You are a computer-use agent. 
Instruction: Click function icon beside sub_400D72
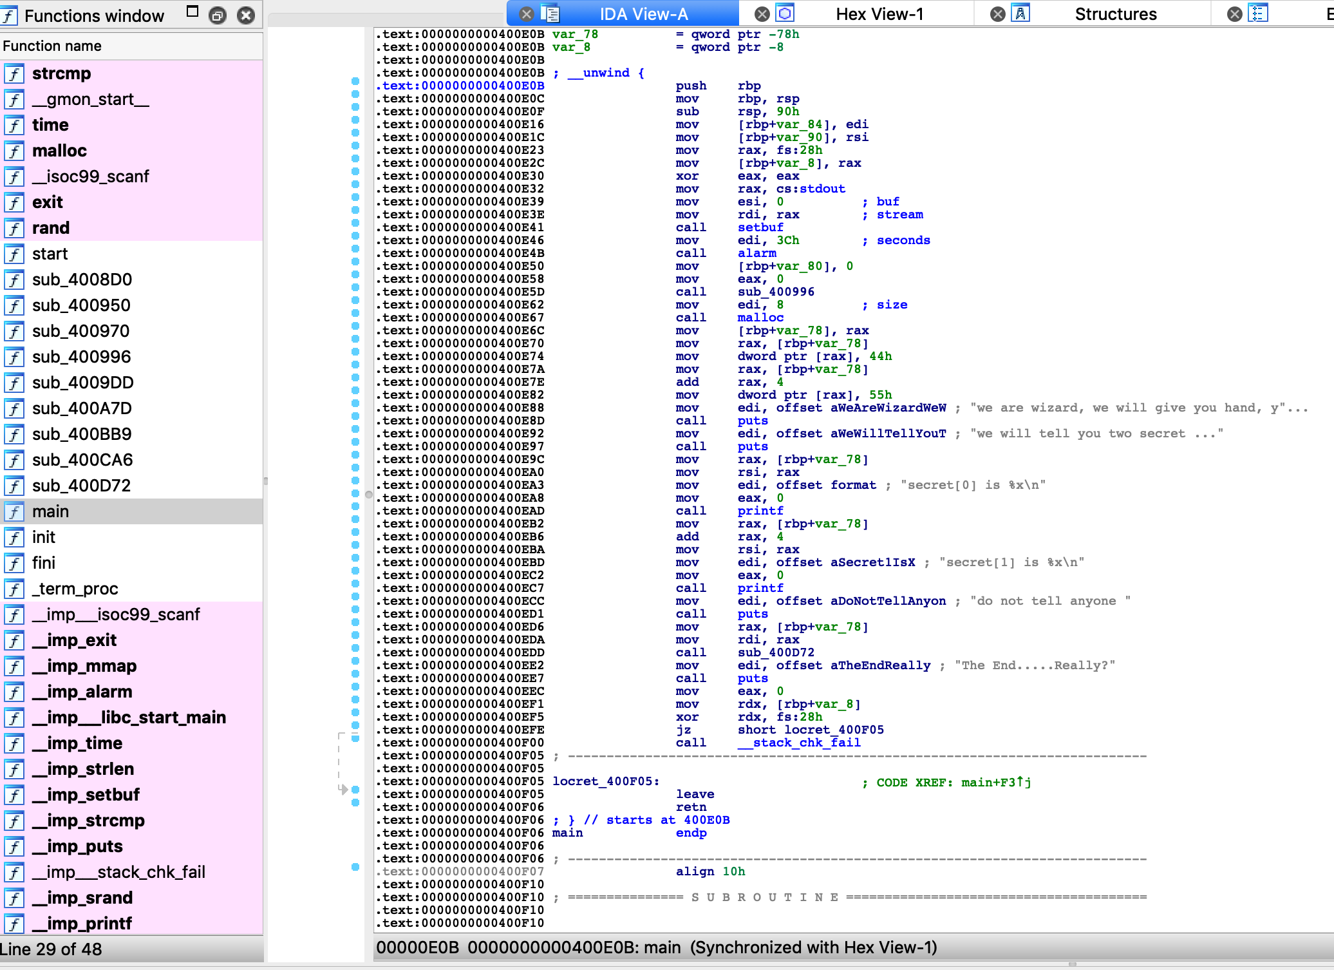pos(14,486)
